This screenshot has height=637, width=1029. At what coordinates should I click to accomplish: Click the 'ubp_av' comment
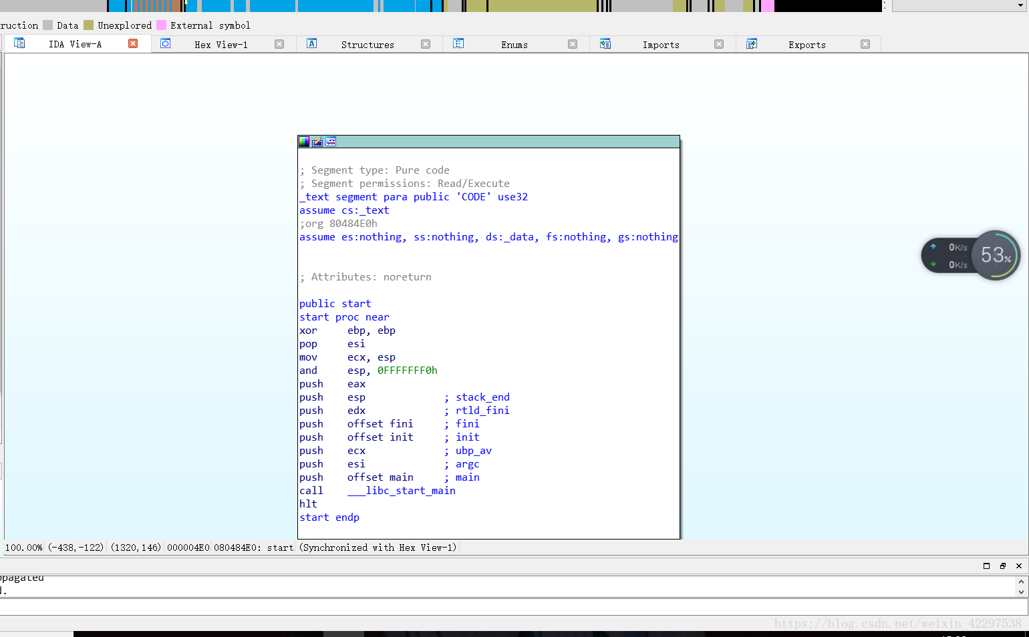click(x=474, y=451)
